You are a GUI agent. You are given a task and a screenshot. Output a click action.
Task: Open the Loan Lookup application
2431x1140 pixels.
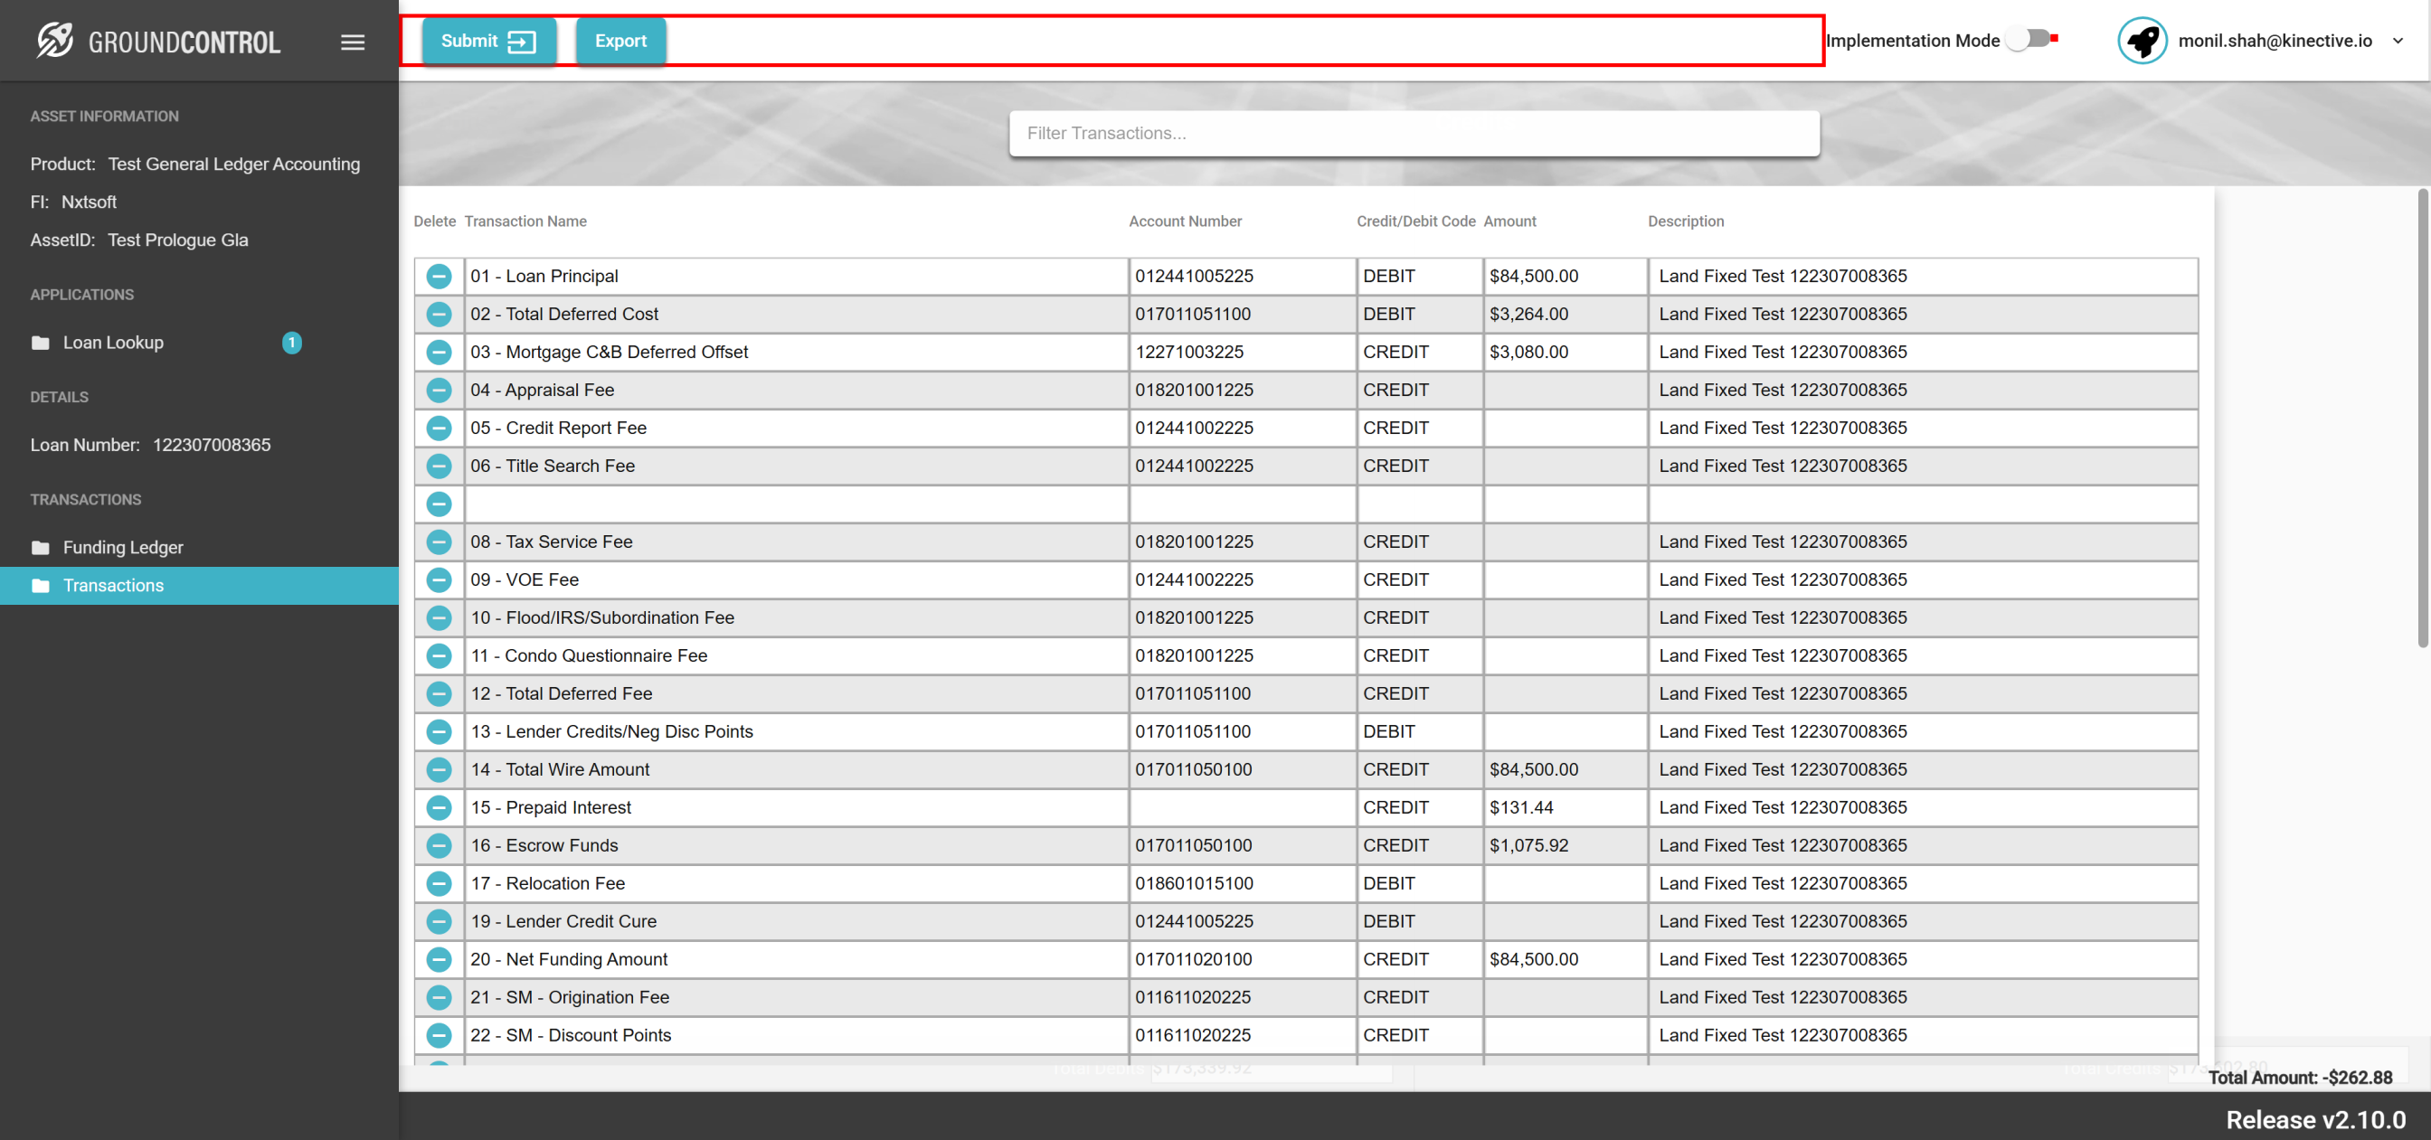(x=113, y=343)
